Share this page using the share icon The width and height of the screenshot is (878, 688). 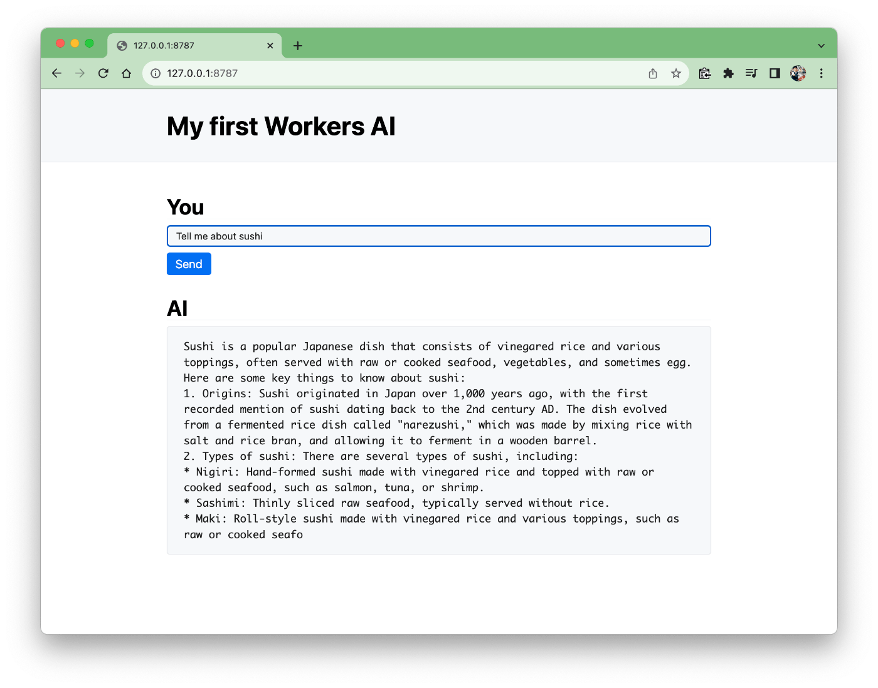653,73
